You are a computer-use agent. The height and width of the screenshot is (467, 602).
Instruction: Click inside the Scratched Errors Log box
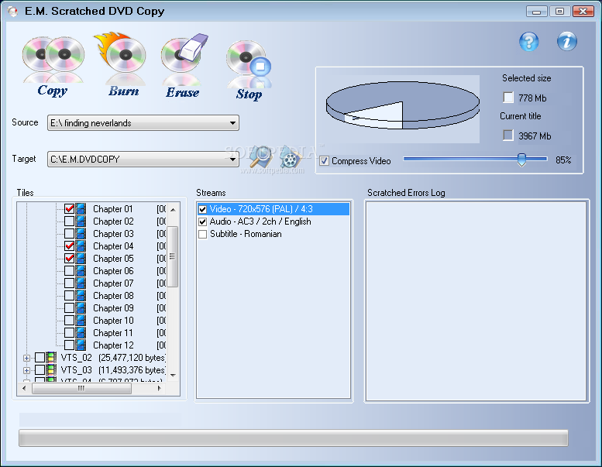[476, 300]
